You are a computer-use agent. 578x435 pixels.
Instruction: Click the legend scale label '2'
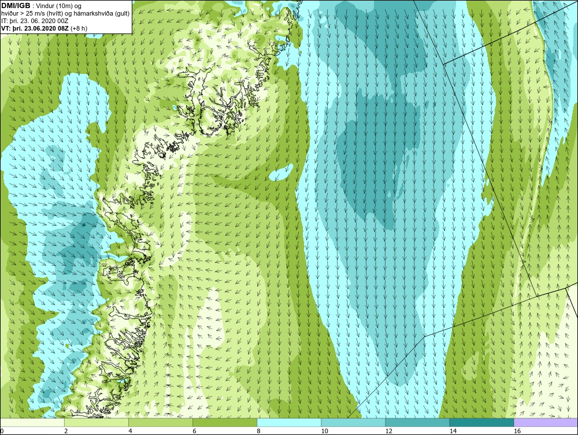click(x=66, y=431)
